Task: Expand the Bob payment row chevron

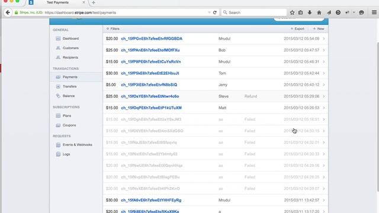Action: click(324, 50)
